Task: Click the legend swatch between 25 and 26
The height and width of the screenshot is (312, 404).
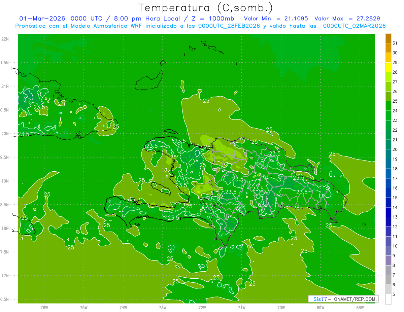Action: [x=388, y=96]
